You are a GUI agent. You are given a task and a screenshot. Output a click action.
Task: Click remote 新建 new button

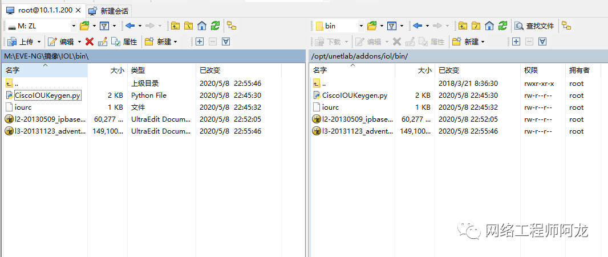coord(465,42)
